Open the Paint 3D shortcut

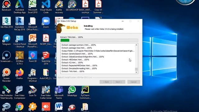click(33, 57)
